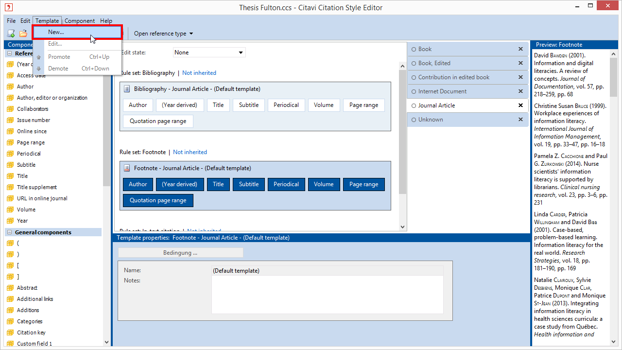622x350 pixels.
Task: Close the Book reference type tab
Action: tap(520, 49)
